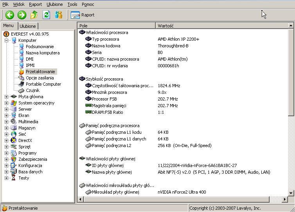Expand the Multimedia tree node
The width and height of the screenshot is (295, 212).
tap(6, 122)
